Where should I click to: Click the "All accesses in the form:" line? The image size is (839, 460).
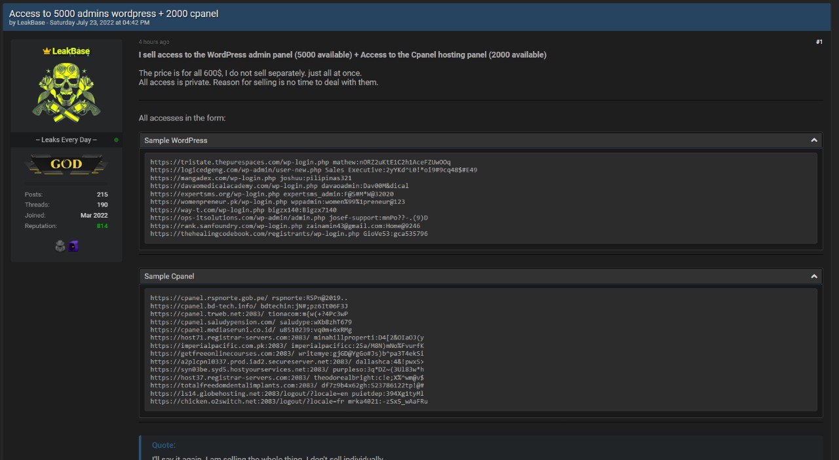(182, 118)
